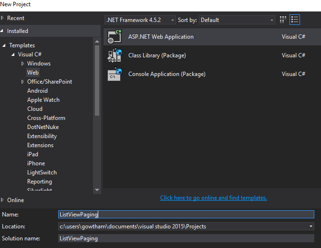Open the Sort by dropdown
321x248 pixels.
tap(237, 20)
